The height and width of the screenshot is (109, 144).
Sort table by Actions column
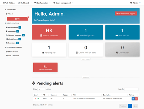click(x=133, y=95)
